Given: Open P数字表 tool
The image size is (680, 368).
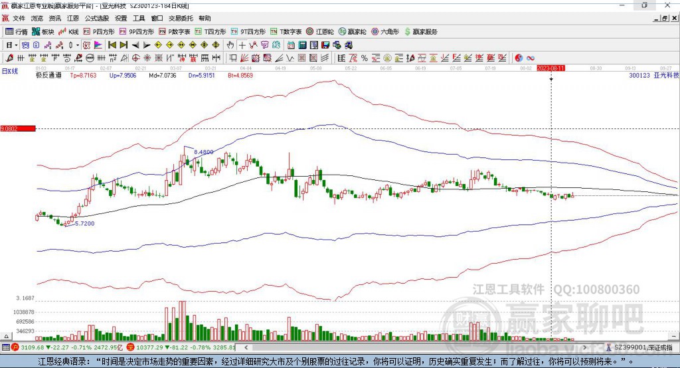Looking at the screenshot, I should pyautogui.click(x=175, y=32).
